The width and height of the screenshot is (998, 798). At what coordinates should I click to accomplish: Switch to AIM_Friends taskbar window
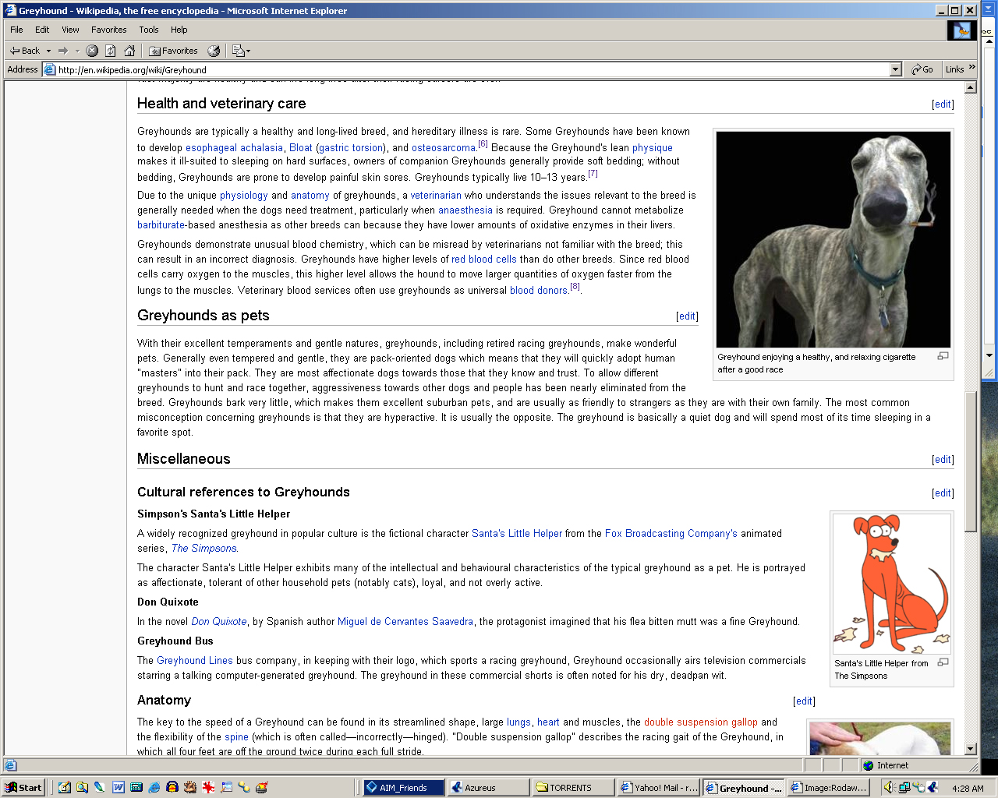[404, 787]
